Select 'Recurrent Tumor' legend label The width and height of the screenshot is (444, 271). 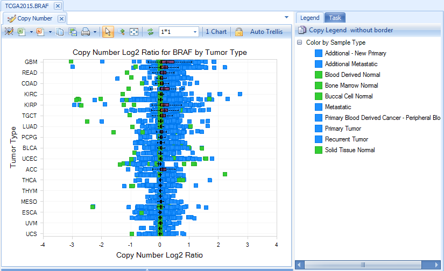pos(346,139)
